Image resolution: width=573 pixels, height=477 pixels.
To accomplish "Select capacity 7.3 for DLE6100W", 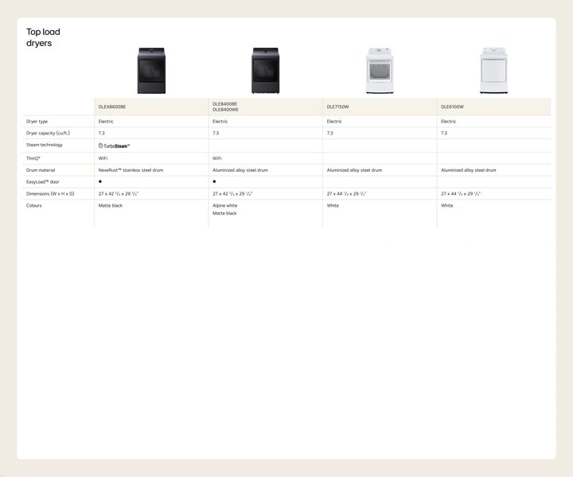I will click(444, 134).
